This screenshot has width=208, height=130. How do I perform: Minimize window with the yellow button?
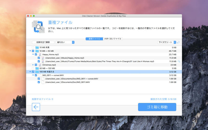[x=31, y=16]
